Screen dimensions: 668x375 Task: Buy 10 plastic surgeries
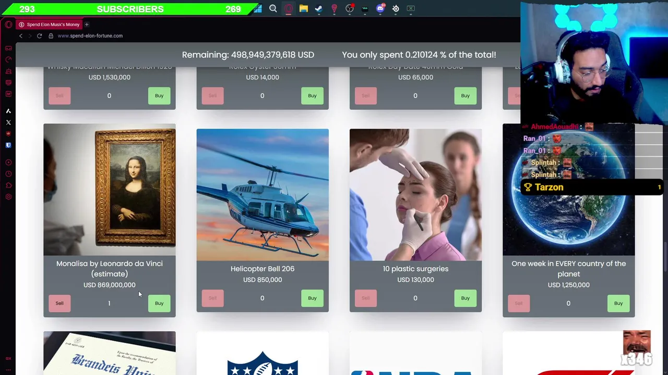click(465, 298)
